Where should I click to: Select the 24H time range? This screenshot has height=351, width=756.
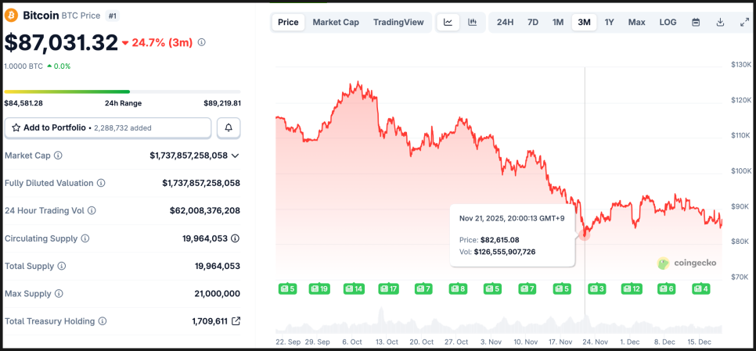click(505, 22)
